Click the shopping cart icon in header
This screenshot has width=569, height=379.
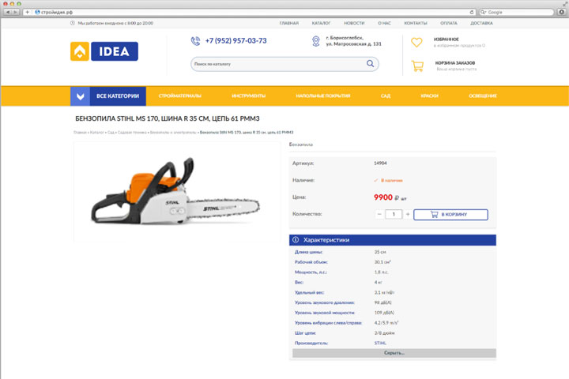click(x=417, y=66)
